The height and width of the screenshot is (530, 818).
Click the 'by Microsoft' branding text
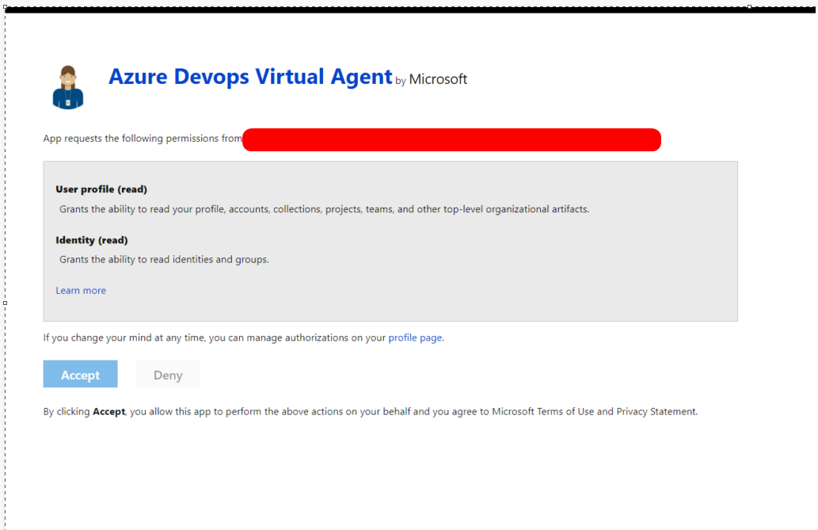click(432, 79)
